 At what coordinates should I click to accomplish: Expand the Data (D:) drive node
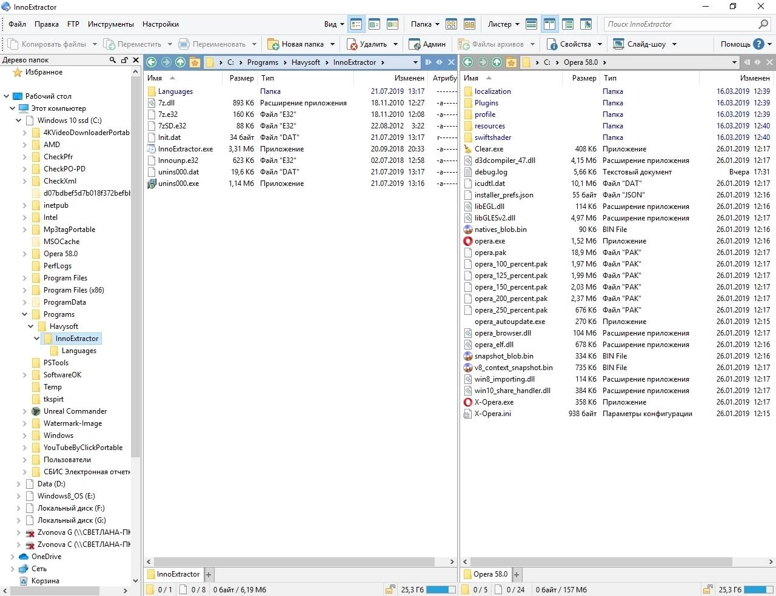(19, 484)
